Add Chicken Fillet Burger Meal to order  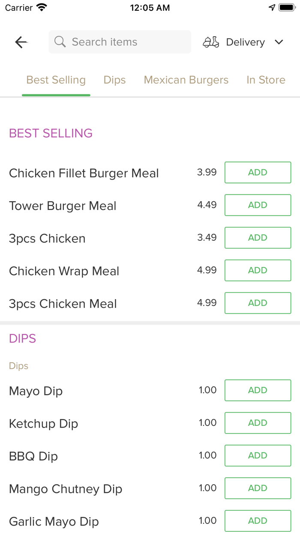[258, 173]
